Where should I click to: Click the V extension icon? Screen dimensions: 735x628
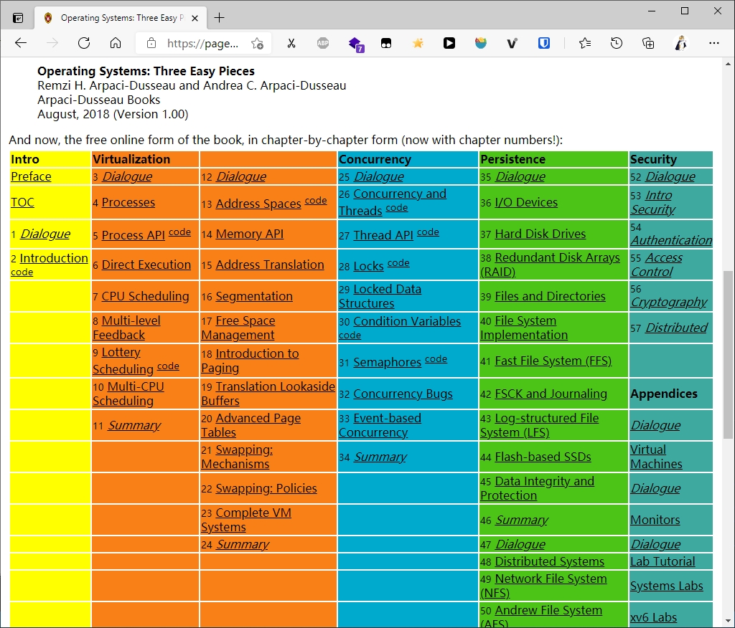[512, 44]
